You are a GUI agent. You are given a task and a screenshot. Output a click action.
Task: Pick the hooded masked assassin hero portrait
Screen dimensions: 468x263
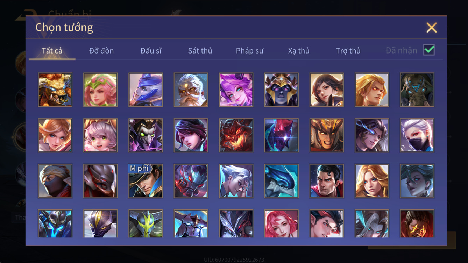pos(55,181)
